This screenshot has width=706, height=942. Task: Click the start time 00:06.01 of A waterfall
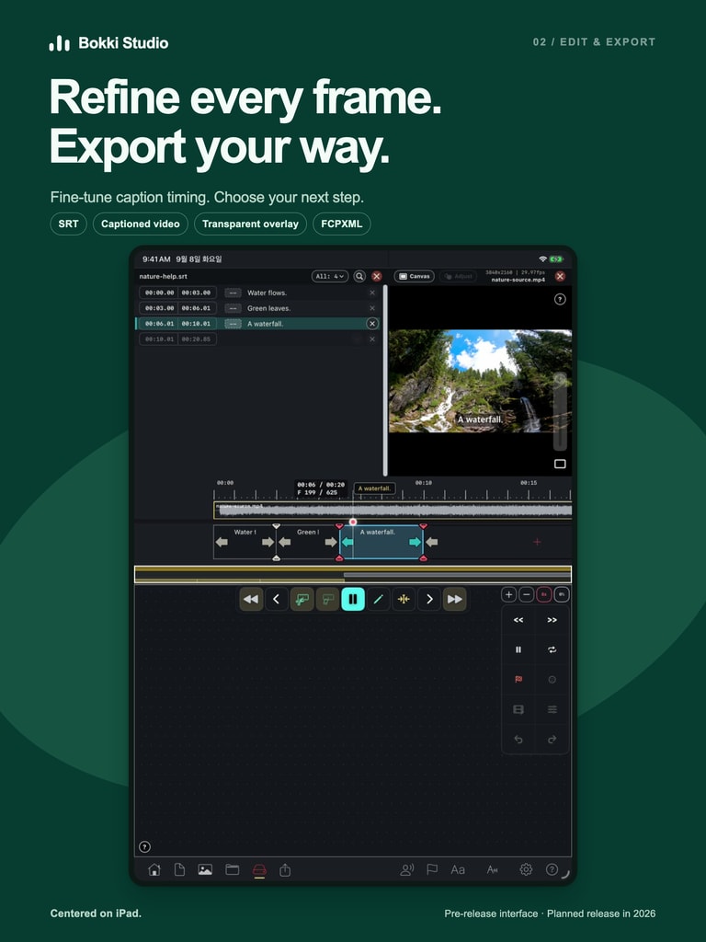pos(160,323)
